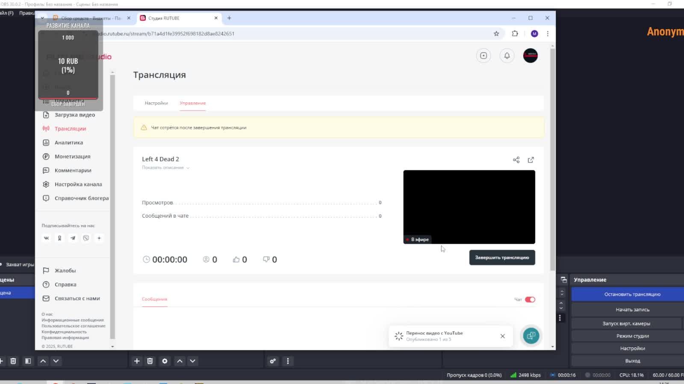
Task: Click the black stream preview thumbnail
Action: pos(469,207)
